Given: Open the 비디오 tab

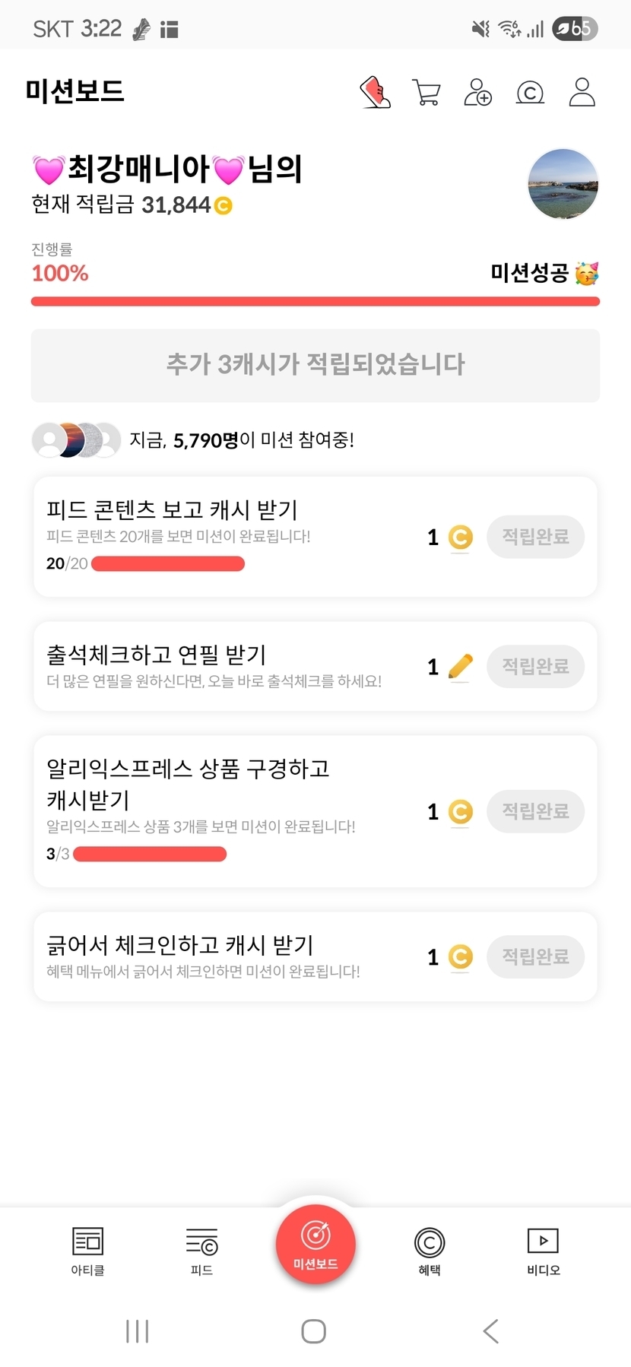Looking at the screenshot, I should (x=543, y=1251).
